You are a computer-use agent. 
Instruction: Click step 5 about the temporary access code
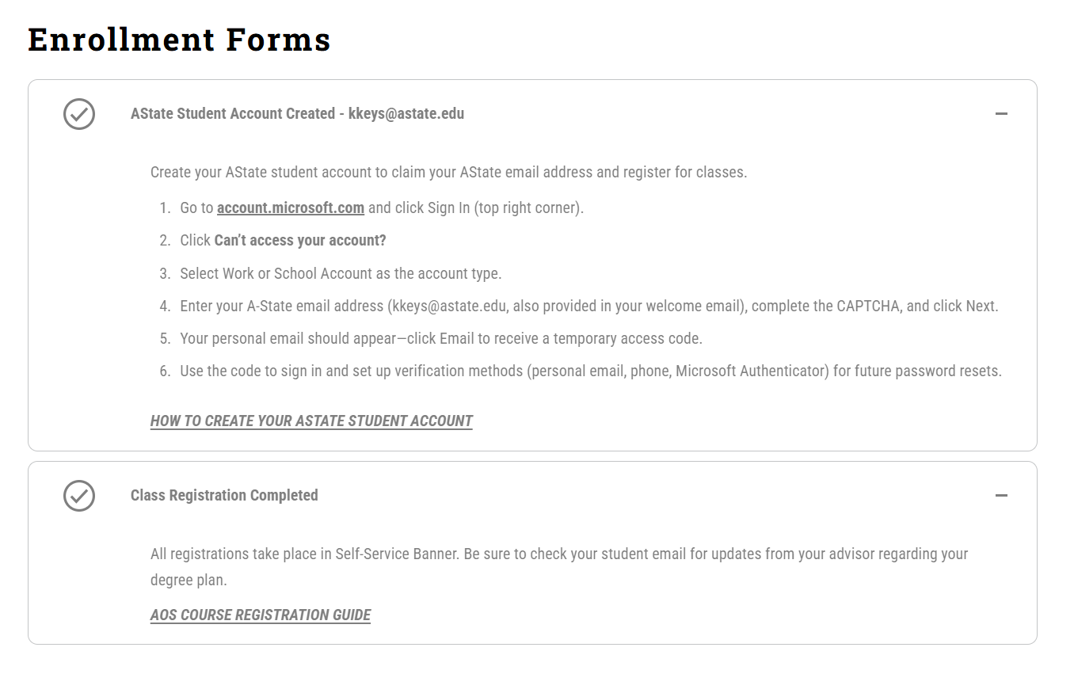[441, 339]
